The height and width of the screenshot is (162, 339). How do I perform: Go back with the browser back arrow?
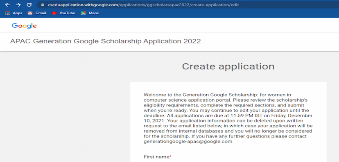click(7, 5)
